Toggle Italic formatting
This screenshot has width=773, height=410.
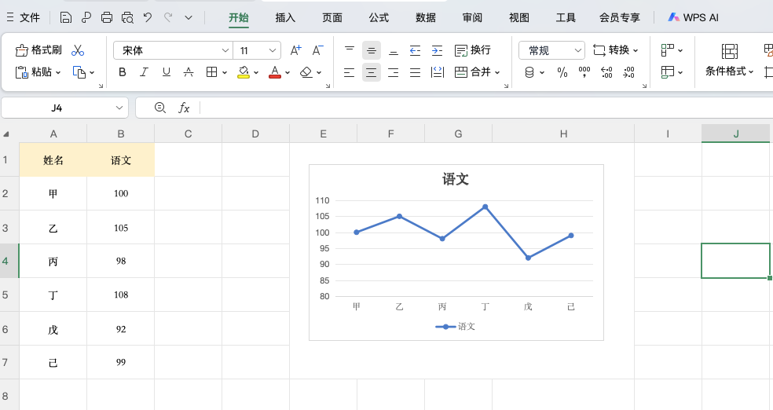pos(144,72)
